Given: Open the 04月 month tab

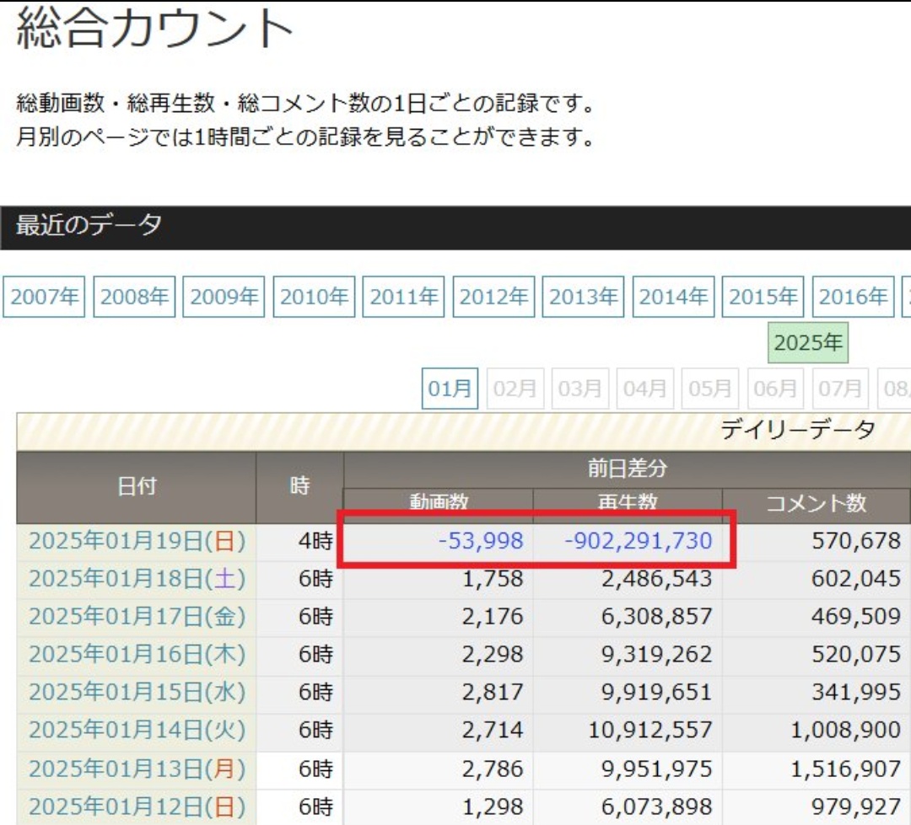Looking at the screenshot, I should click(x=645, y=388).
